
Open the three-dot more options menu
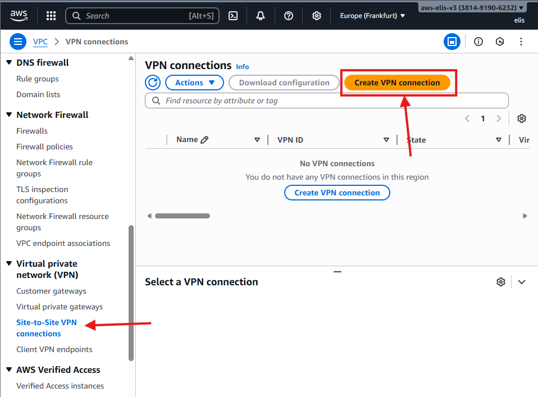point(521,42)
